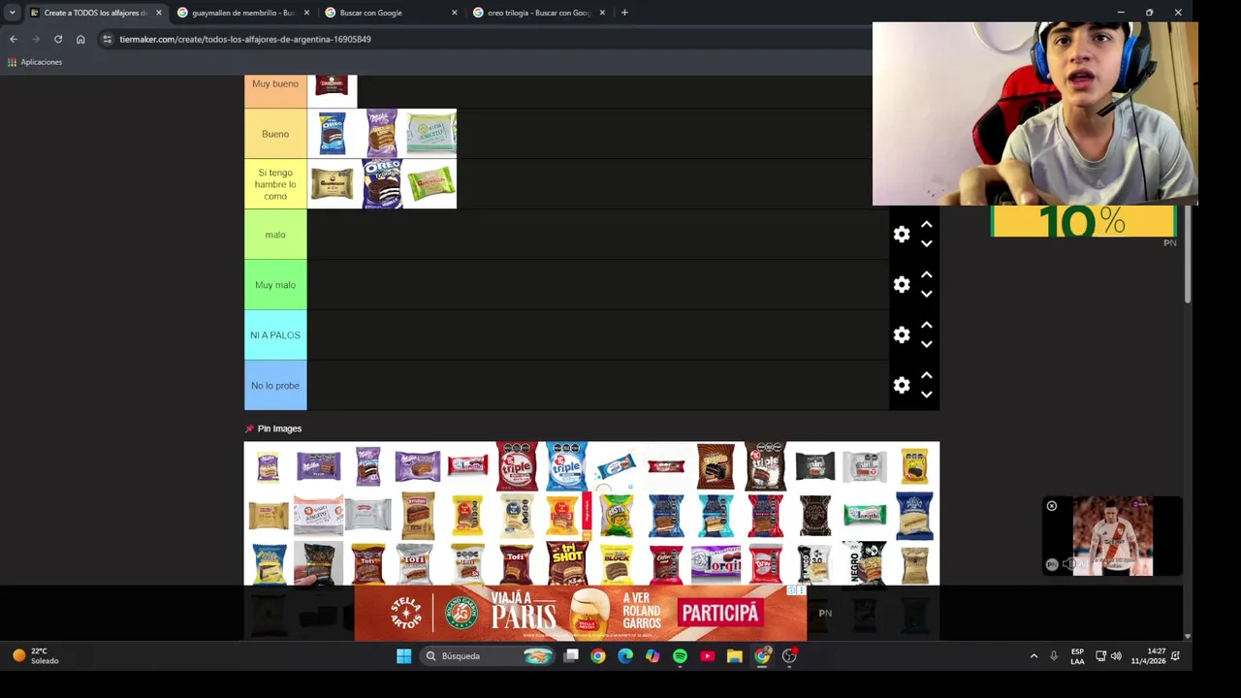Open the 22°C Soleado weather widget
This screenshot has height=698, width=1241.
click(36, 656)
